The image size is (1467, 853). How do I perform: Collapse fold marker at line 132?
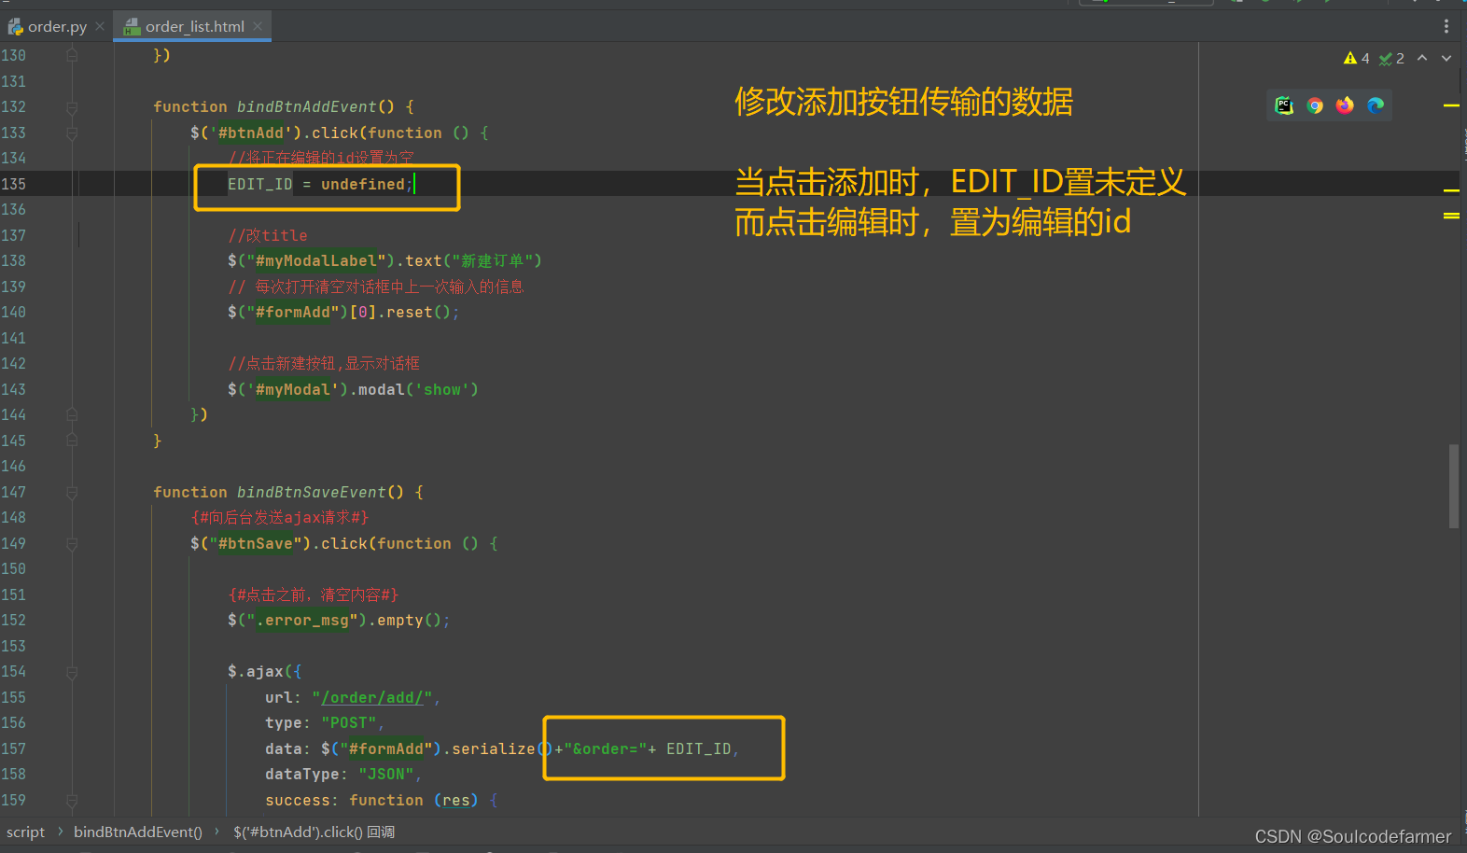(72, 107)
